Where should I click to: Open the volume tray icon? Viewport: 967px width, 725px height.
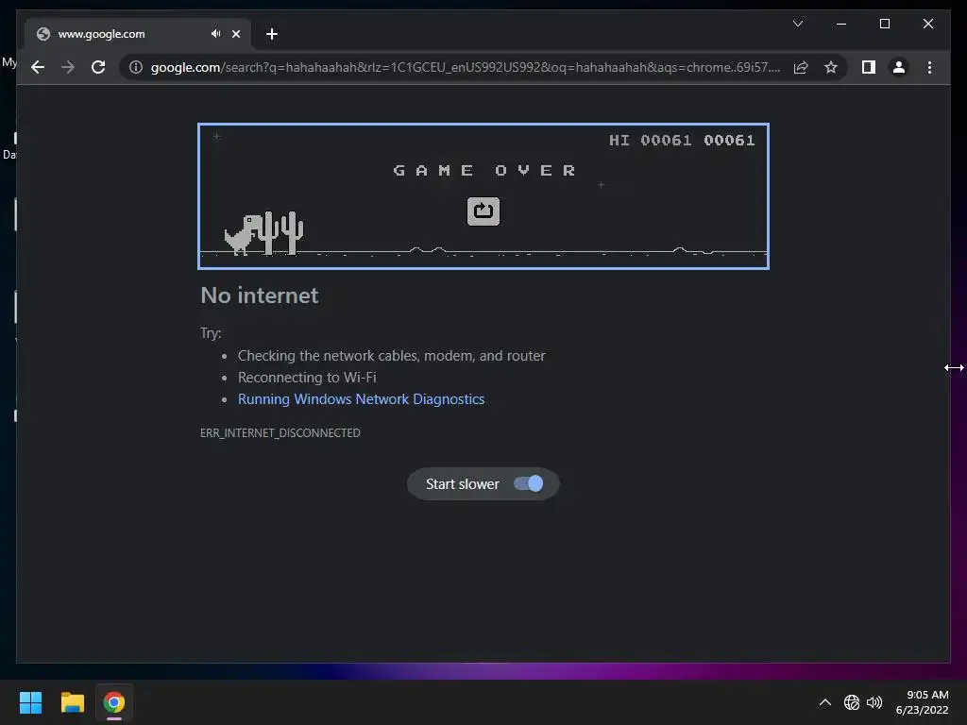click(x=874, y=702)
